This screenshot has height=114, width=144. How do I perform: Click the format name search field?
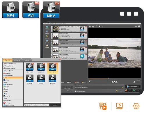(x=36, y=105)
